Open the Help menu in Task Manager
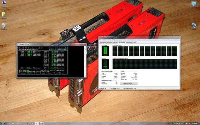The image size is (200, 125). pos(114,40)
